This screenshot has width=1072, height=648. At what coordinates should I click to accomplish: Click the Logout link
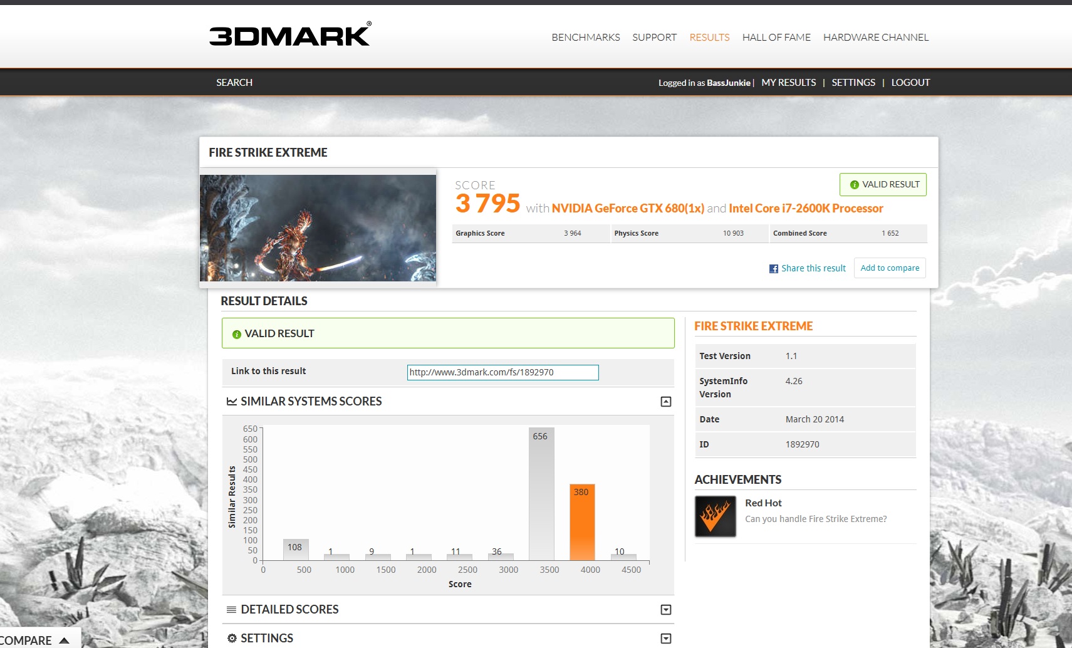pyautogui.click(x=910, y=83)
